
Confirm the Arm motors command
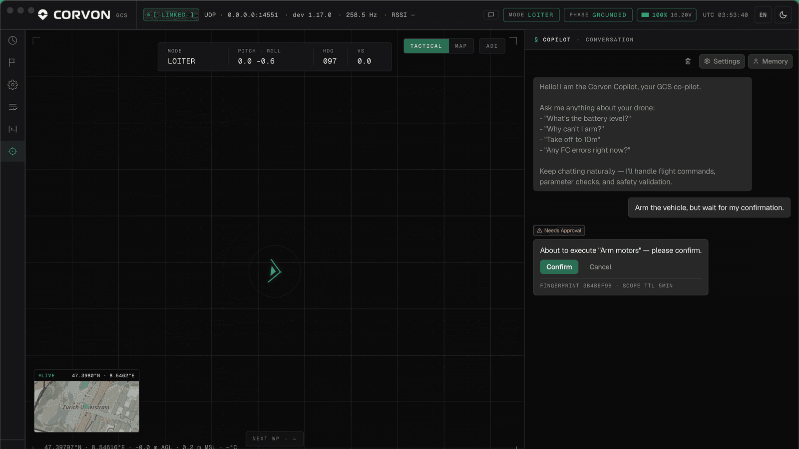pyautogui.click(x=559, y=267)
